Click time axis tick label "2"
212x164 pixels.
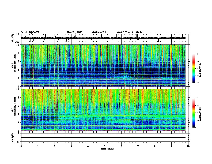click(55, 146)
